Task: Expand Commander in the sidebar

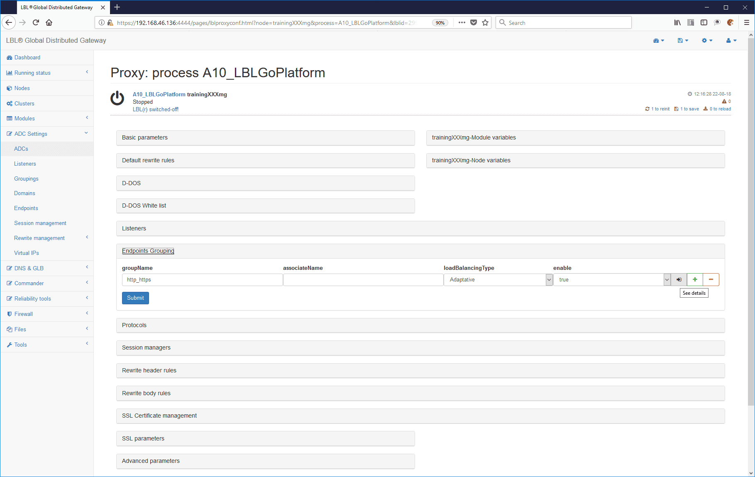Action: 47,284
